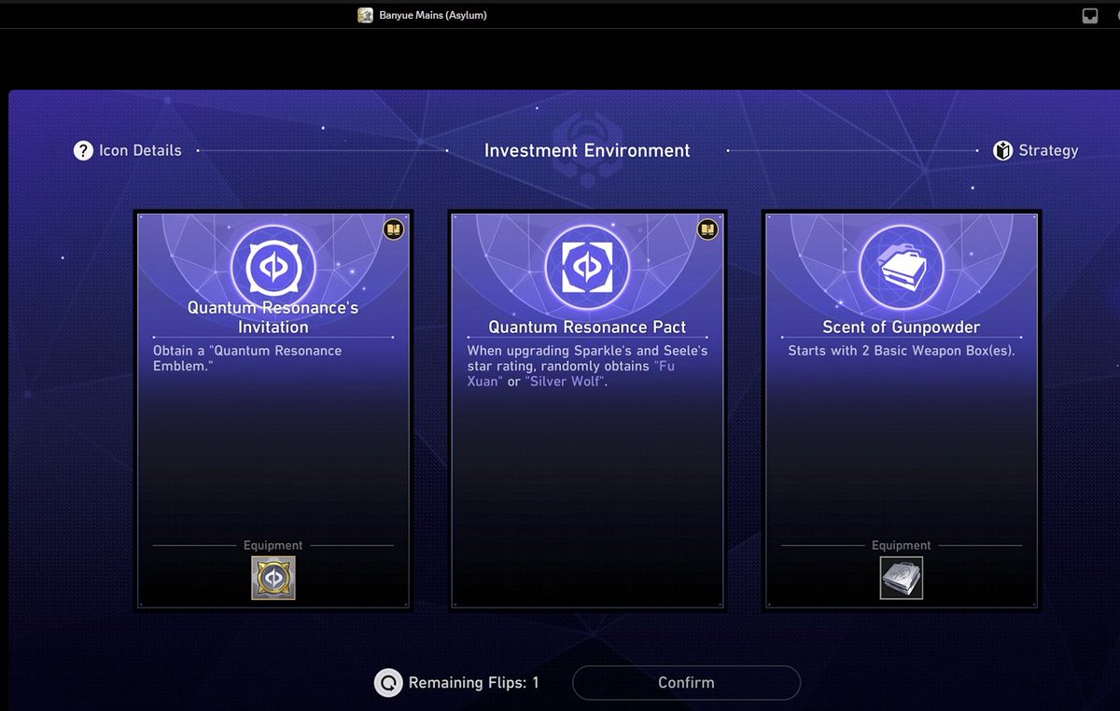Image resolution: width=1120 pixels, height=711 pixels.
Task: Click the Icon Details question mark icon
Action: click(x=83, y=150)
